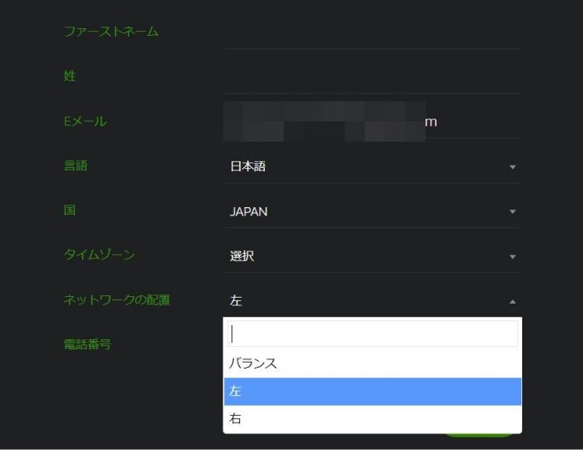Click the down arrow icon beside 日本語
The height and width of the screenshot is (450, 583).
(x=512, y=167)
